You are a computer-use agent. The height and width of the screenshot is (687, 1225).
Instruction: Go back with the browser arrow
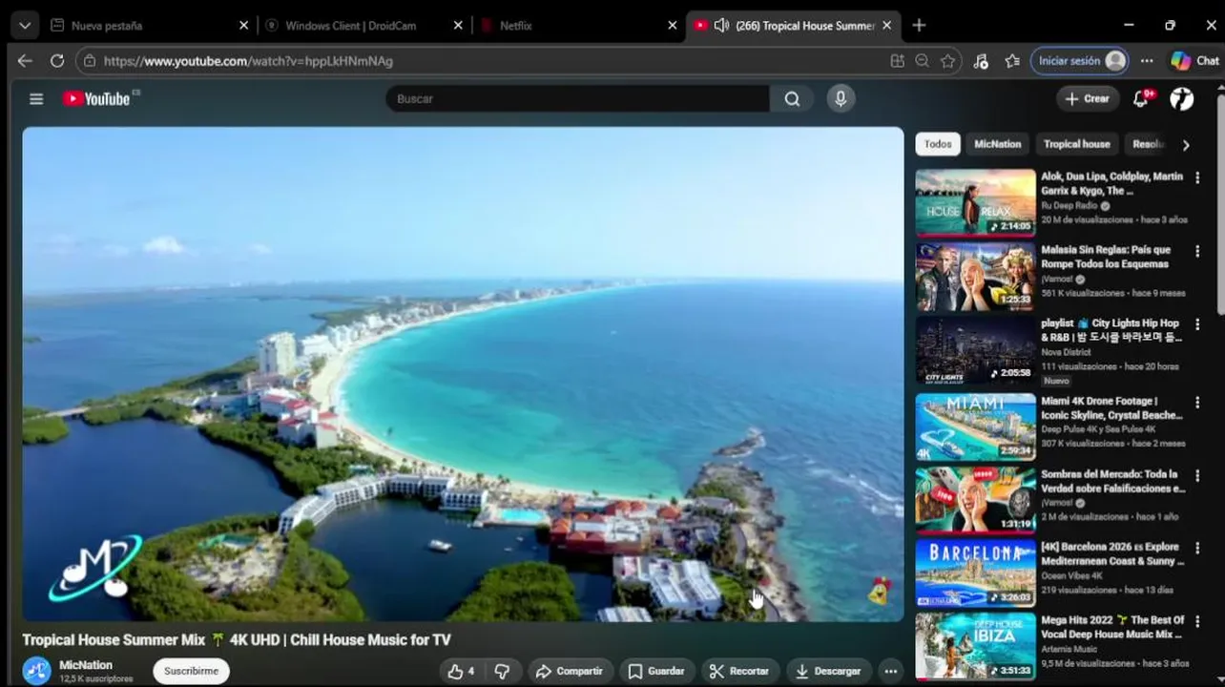pyautogui.click(x=25, y=61)
